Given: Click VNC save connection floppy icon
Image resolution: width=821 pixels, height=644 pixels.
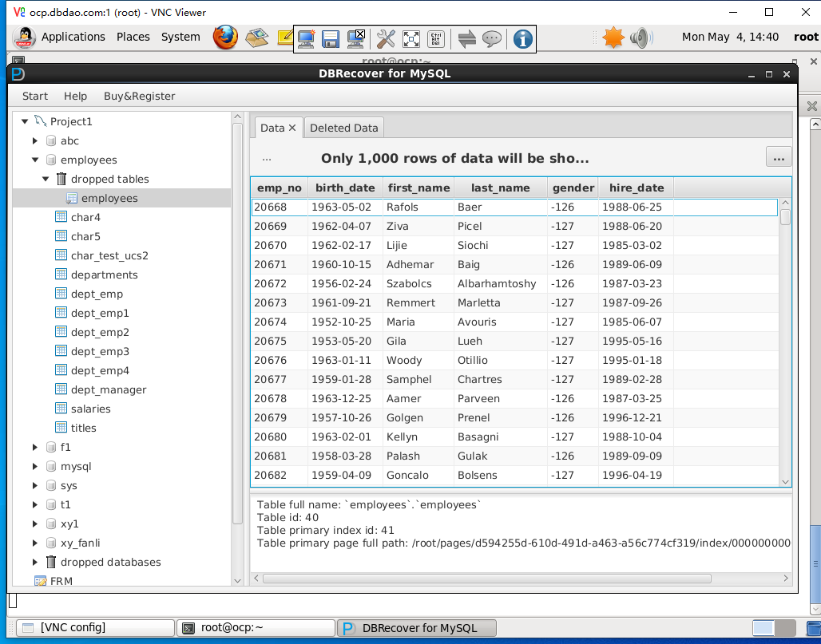Looking at the screenshot, I should [x=331, y=38].
